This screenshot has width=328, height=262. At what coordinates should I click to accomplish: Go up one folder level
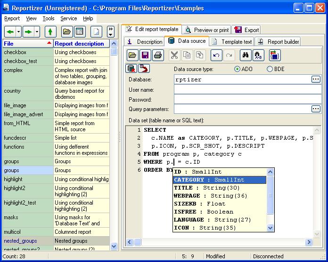point(50,32)
